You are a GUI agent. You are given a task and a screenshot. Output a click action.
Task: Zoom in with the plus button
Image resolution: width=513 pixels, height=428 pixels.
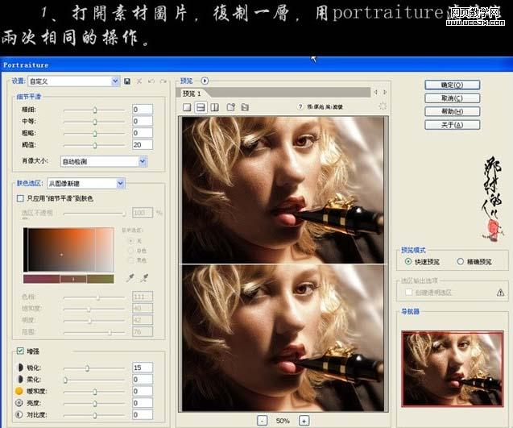click(x=304, y=421)
